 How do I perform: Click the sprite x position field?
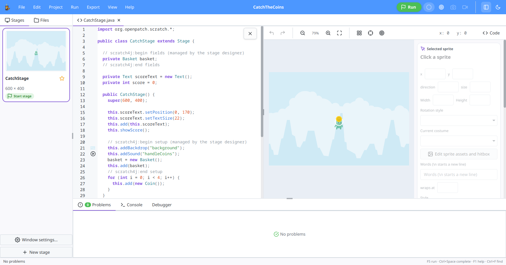(x=435, y=74)
